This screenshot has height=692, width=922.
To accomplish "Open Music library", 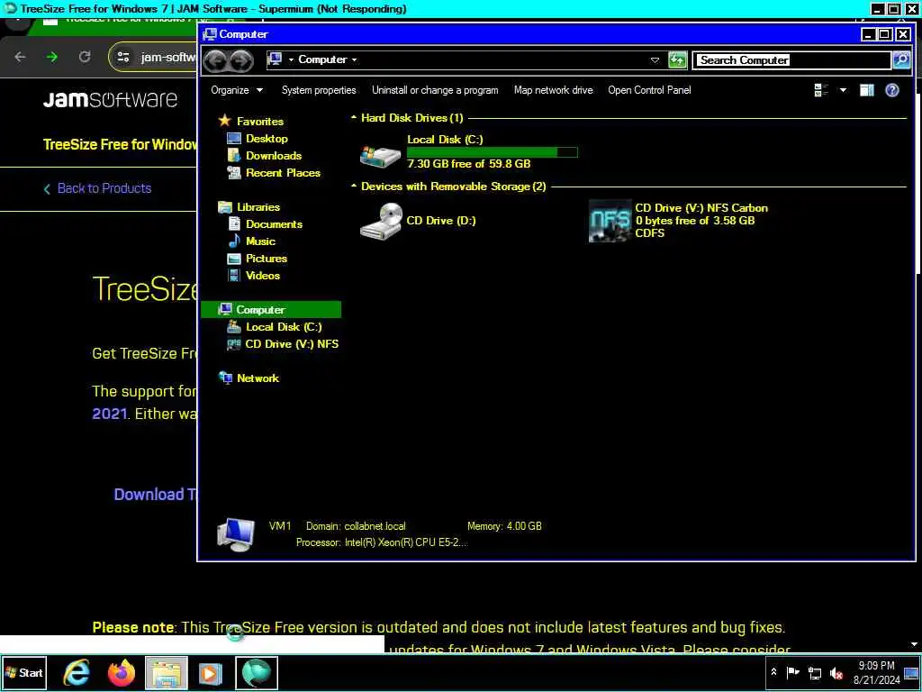I will point(260,241).
